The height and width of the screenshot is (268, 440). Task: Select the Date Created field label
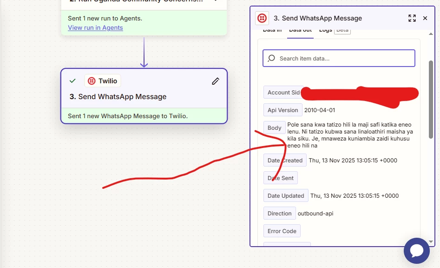tap(285, 161)
